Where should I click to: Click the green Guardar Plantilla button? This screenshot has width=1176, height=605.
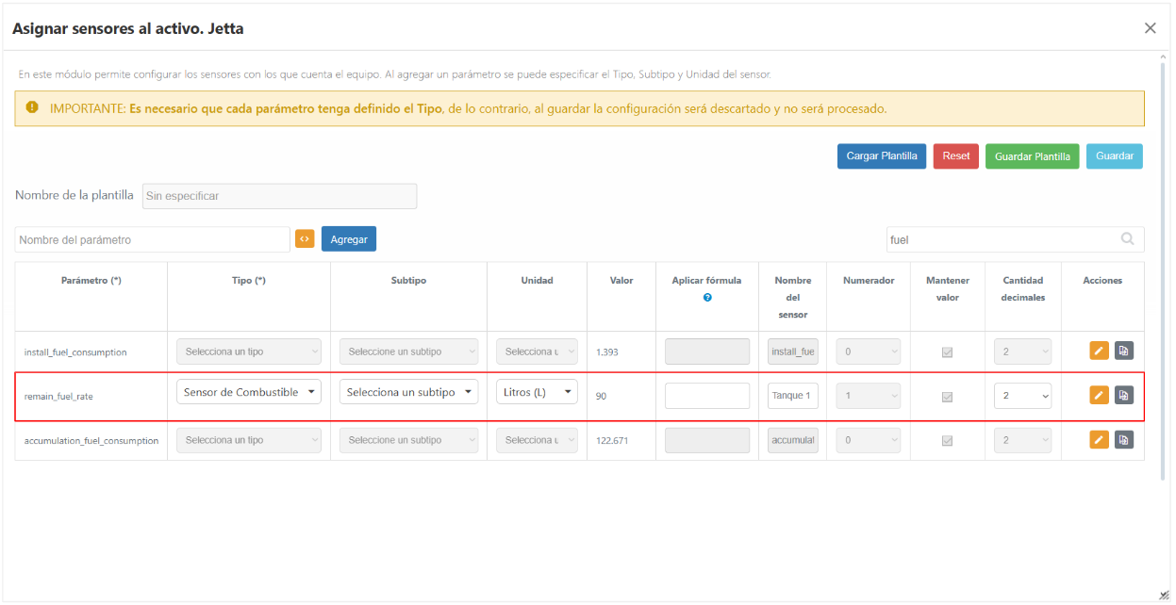point(1033,156)
